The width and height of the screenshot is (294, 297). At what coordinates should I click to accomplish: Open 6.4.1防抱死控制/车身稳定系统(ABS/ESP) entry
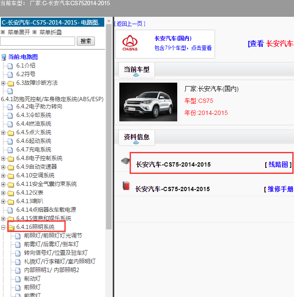(52, 99)
